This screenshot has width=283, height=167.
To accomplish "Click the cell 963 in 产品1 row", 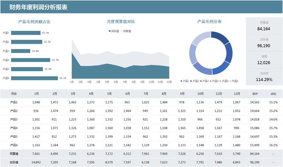I will (127, 102).
